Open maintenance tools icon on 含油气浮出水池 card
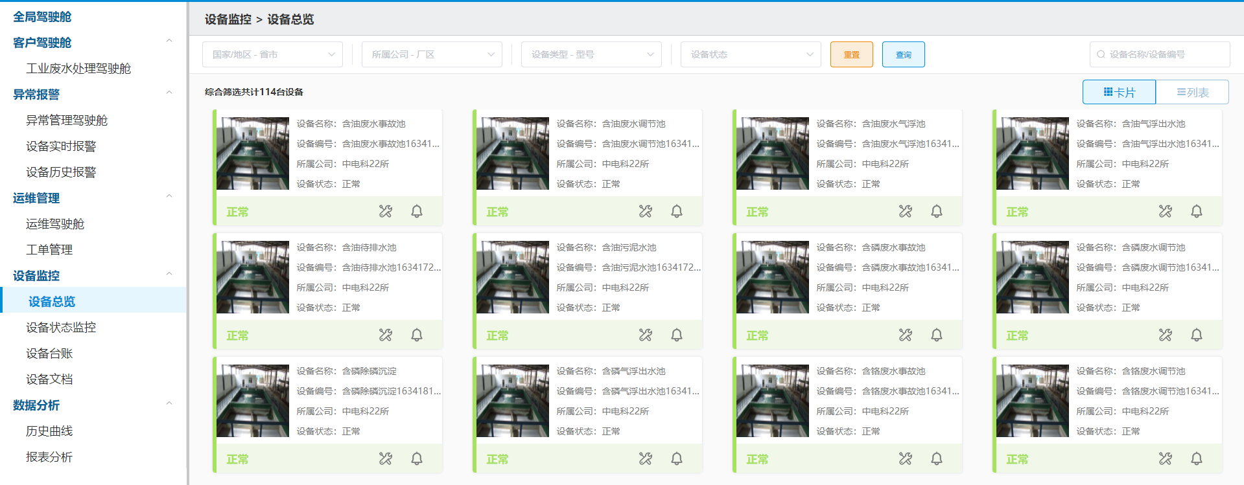 click(1166, 211)
